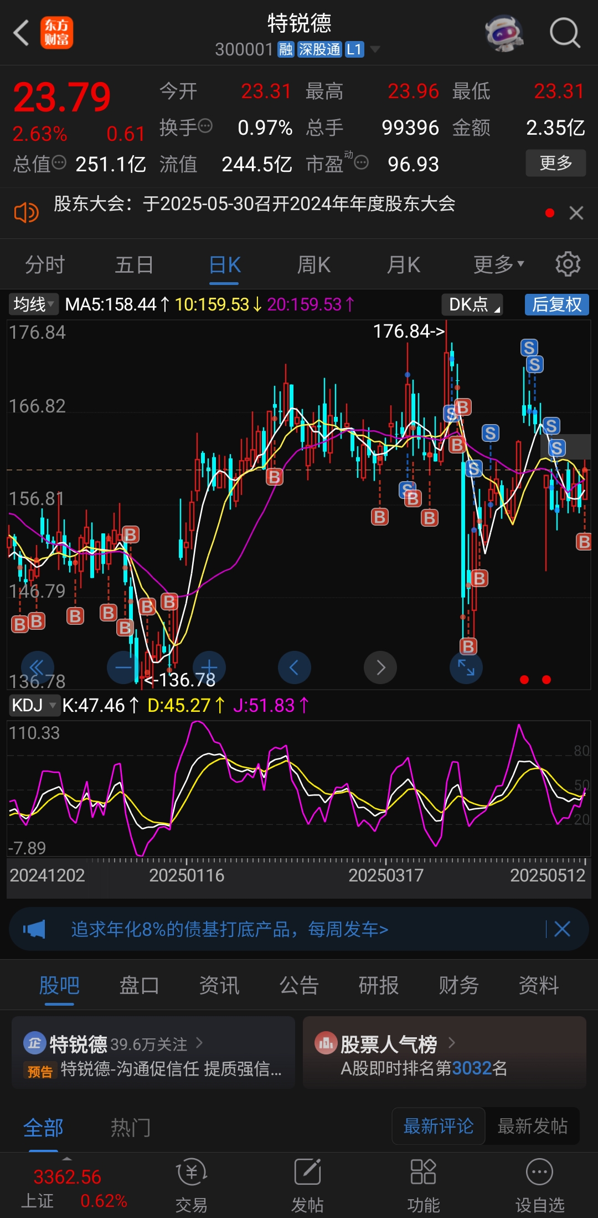Open 均线 indicator dropdown
598x1218 pixels.
tap(33, 304)
